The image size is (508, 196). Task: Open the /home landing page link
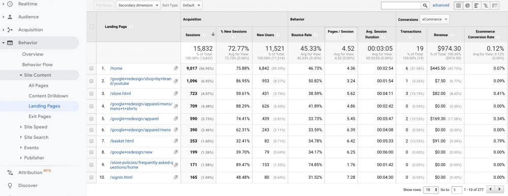116,69
